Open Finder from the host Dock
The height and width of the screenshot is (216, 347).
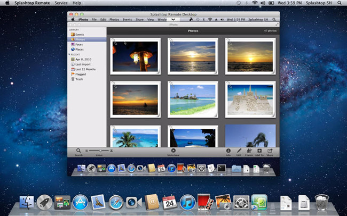coord(27,202)
